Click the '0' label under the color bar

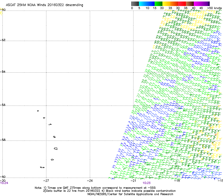point(132,8)
